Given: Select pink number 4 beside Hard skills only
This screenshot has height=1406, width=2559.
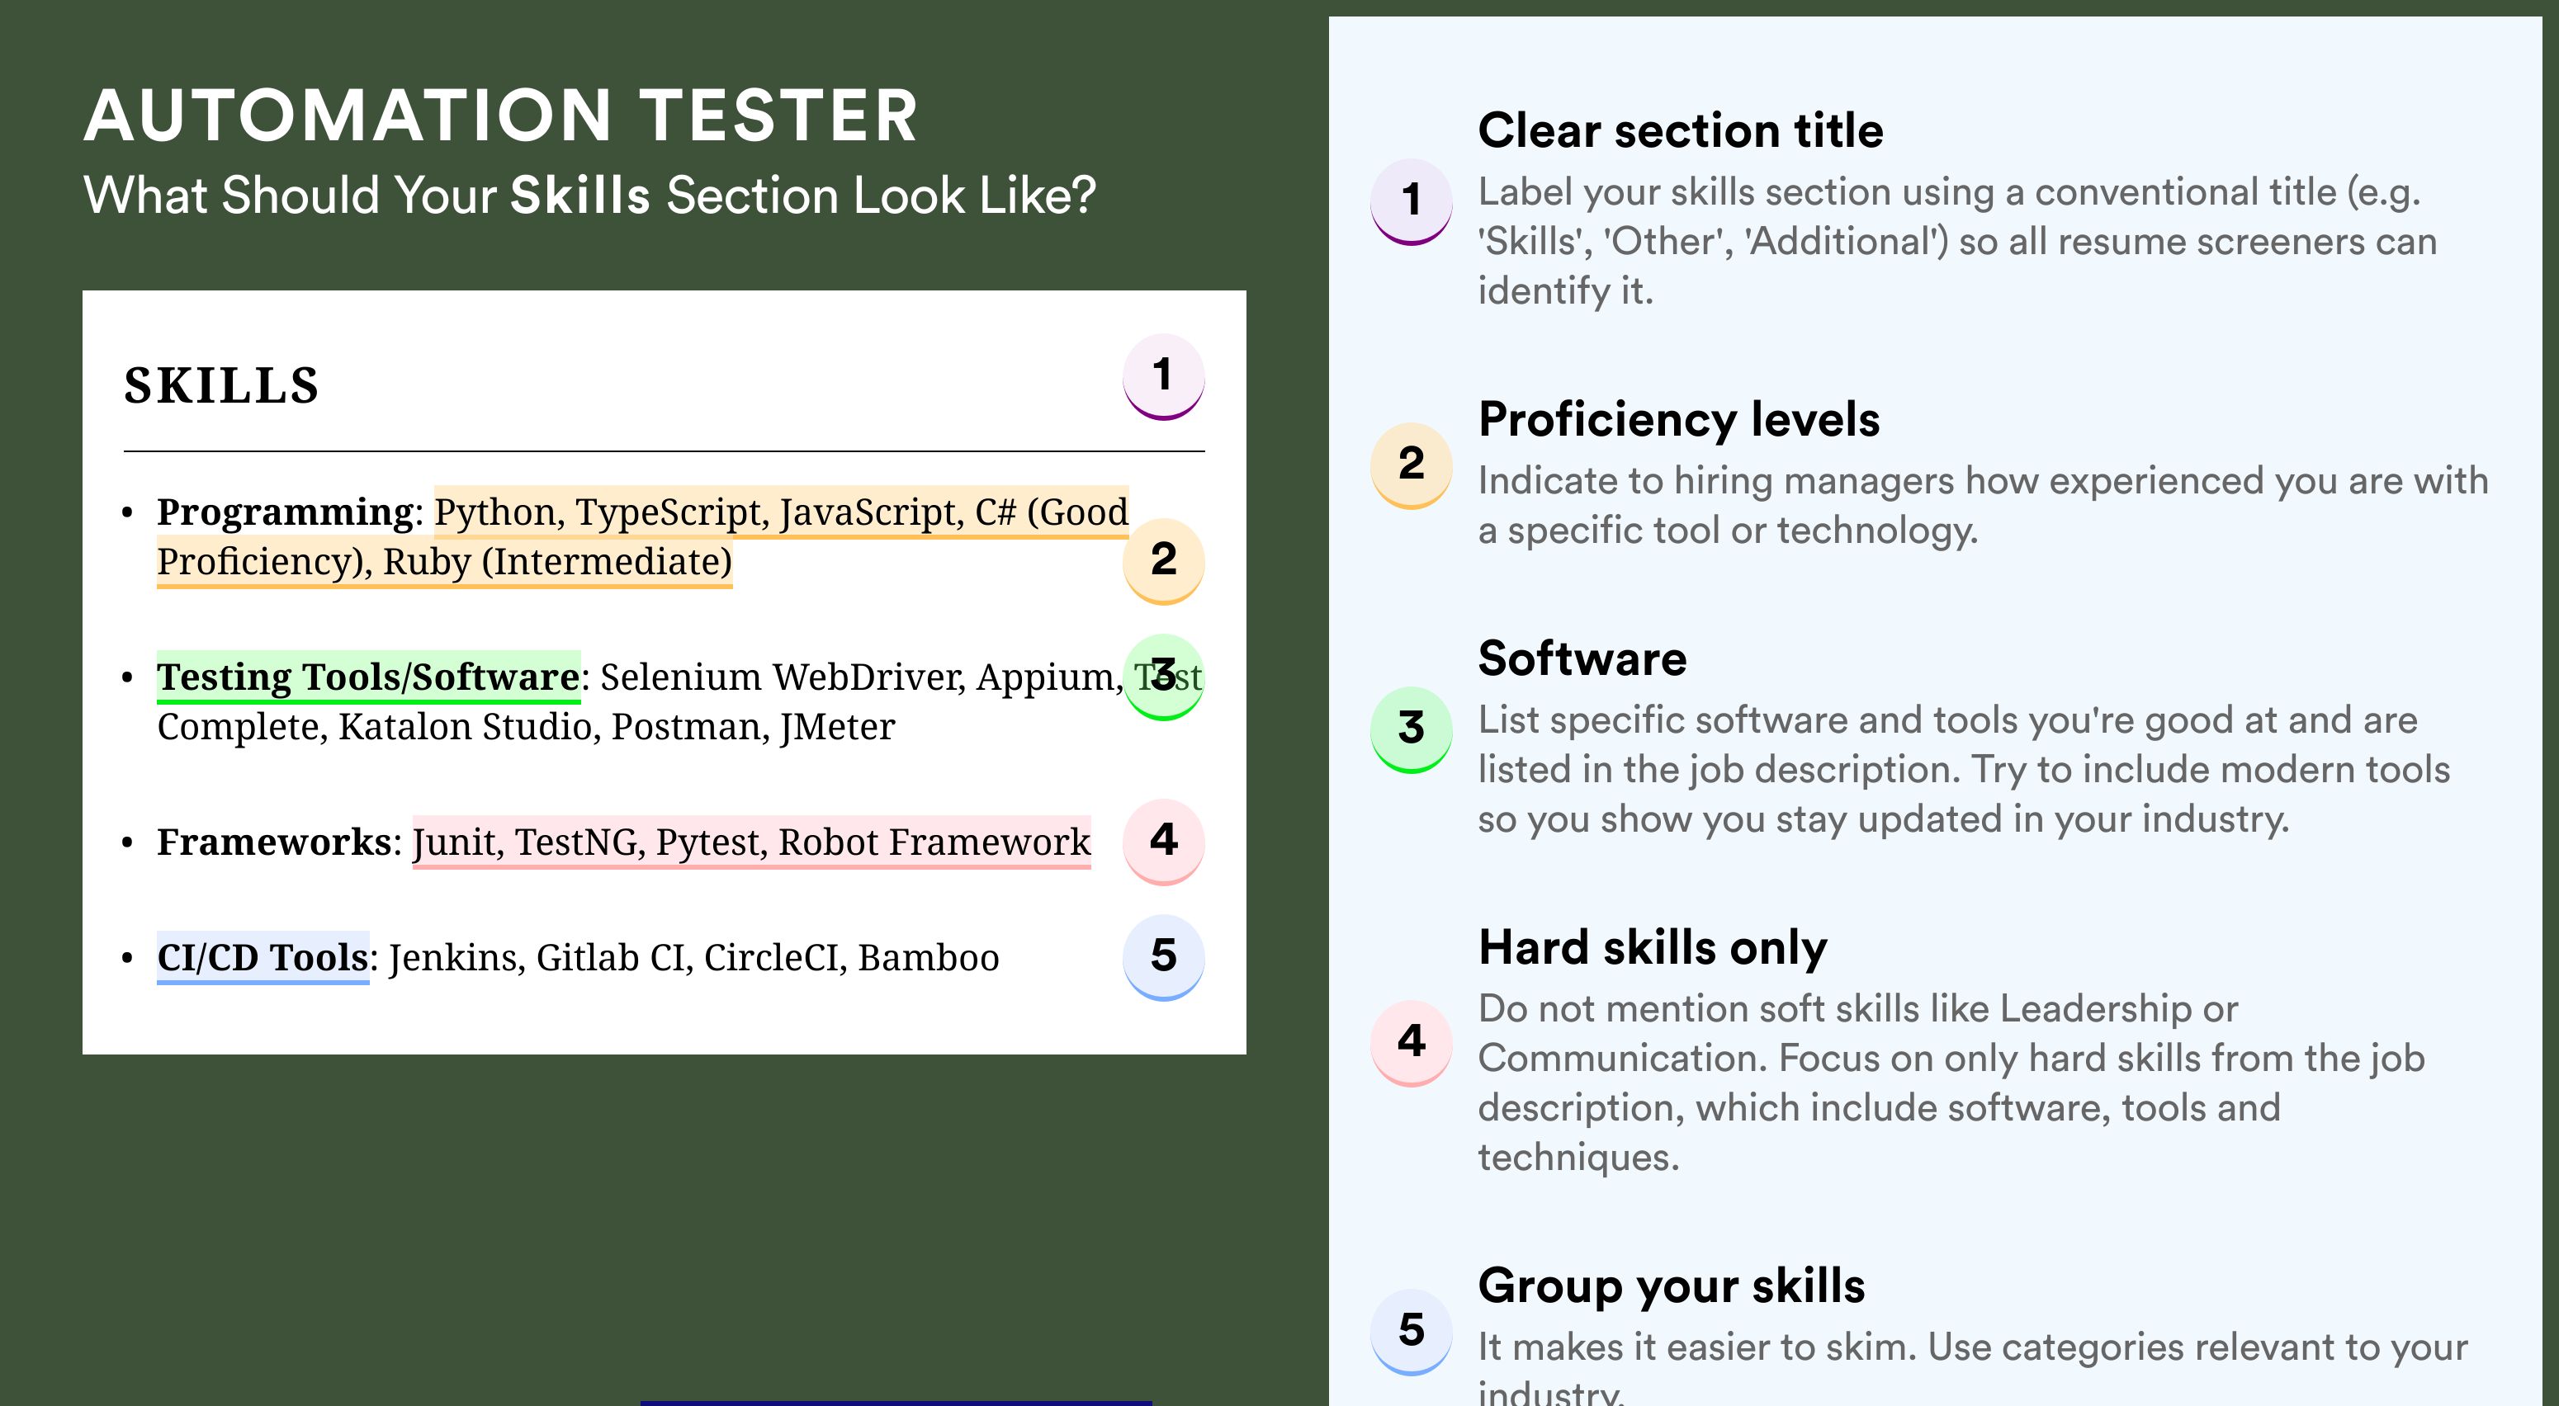Looking at the screenshot, I should pyautogui.click(x=1412, y=1043).
